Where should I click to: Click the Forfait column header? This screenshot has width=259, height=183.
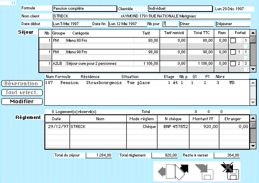(x=240, y=33)
